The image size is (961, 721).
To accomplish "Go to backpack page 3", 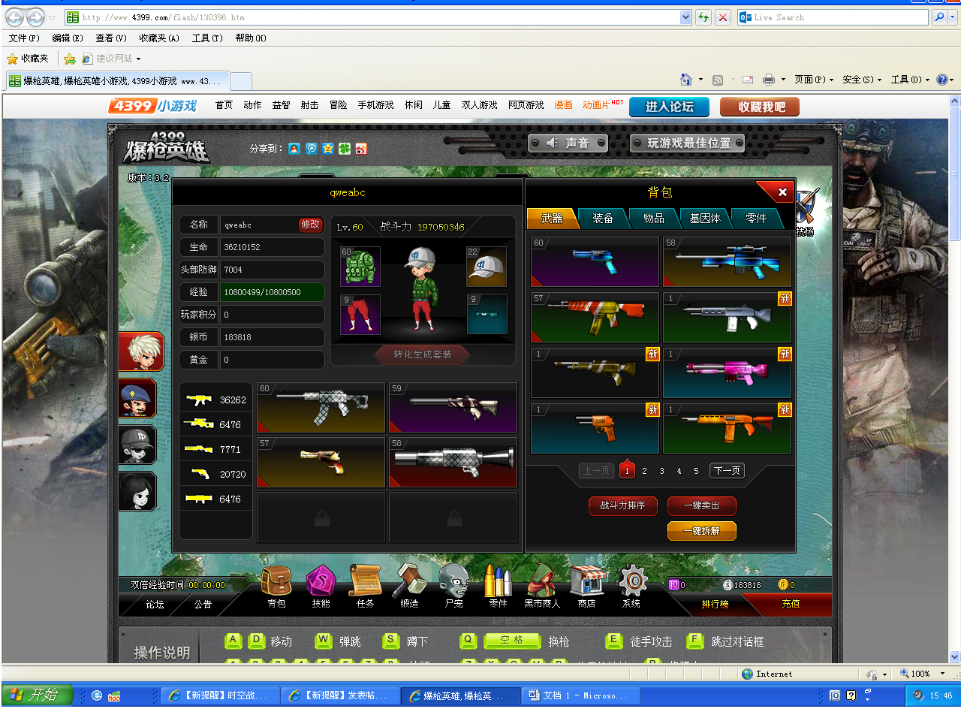I will pos(661,471).
